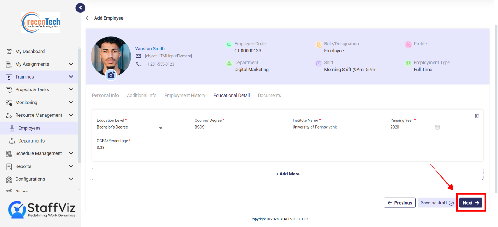Click the StaffViz logo
This screenshot has width=498, height=227.
click(x=42, y=210)
